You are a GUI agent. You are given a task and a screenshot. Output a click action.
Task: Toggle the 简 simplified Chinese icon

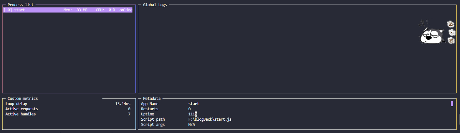pyautogui.click(x=451, y=40)
